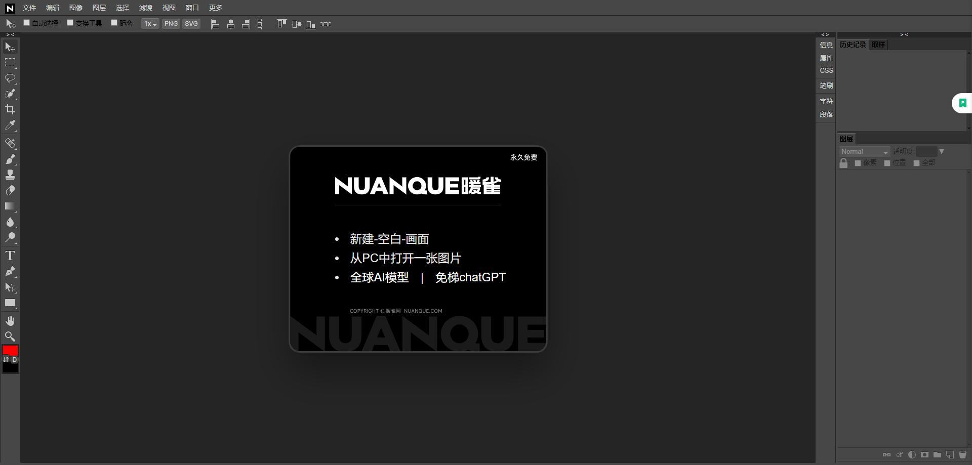This screenshot has width=972, height=465.
Task: Select the Lasso tool
Action: [10, 78]
